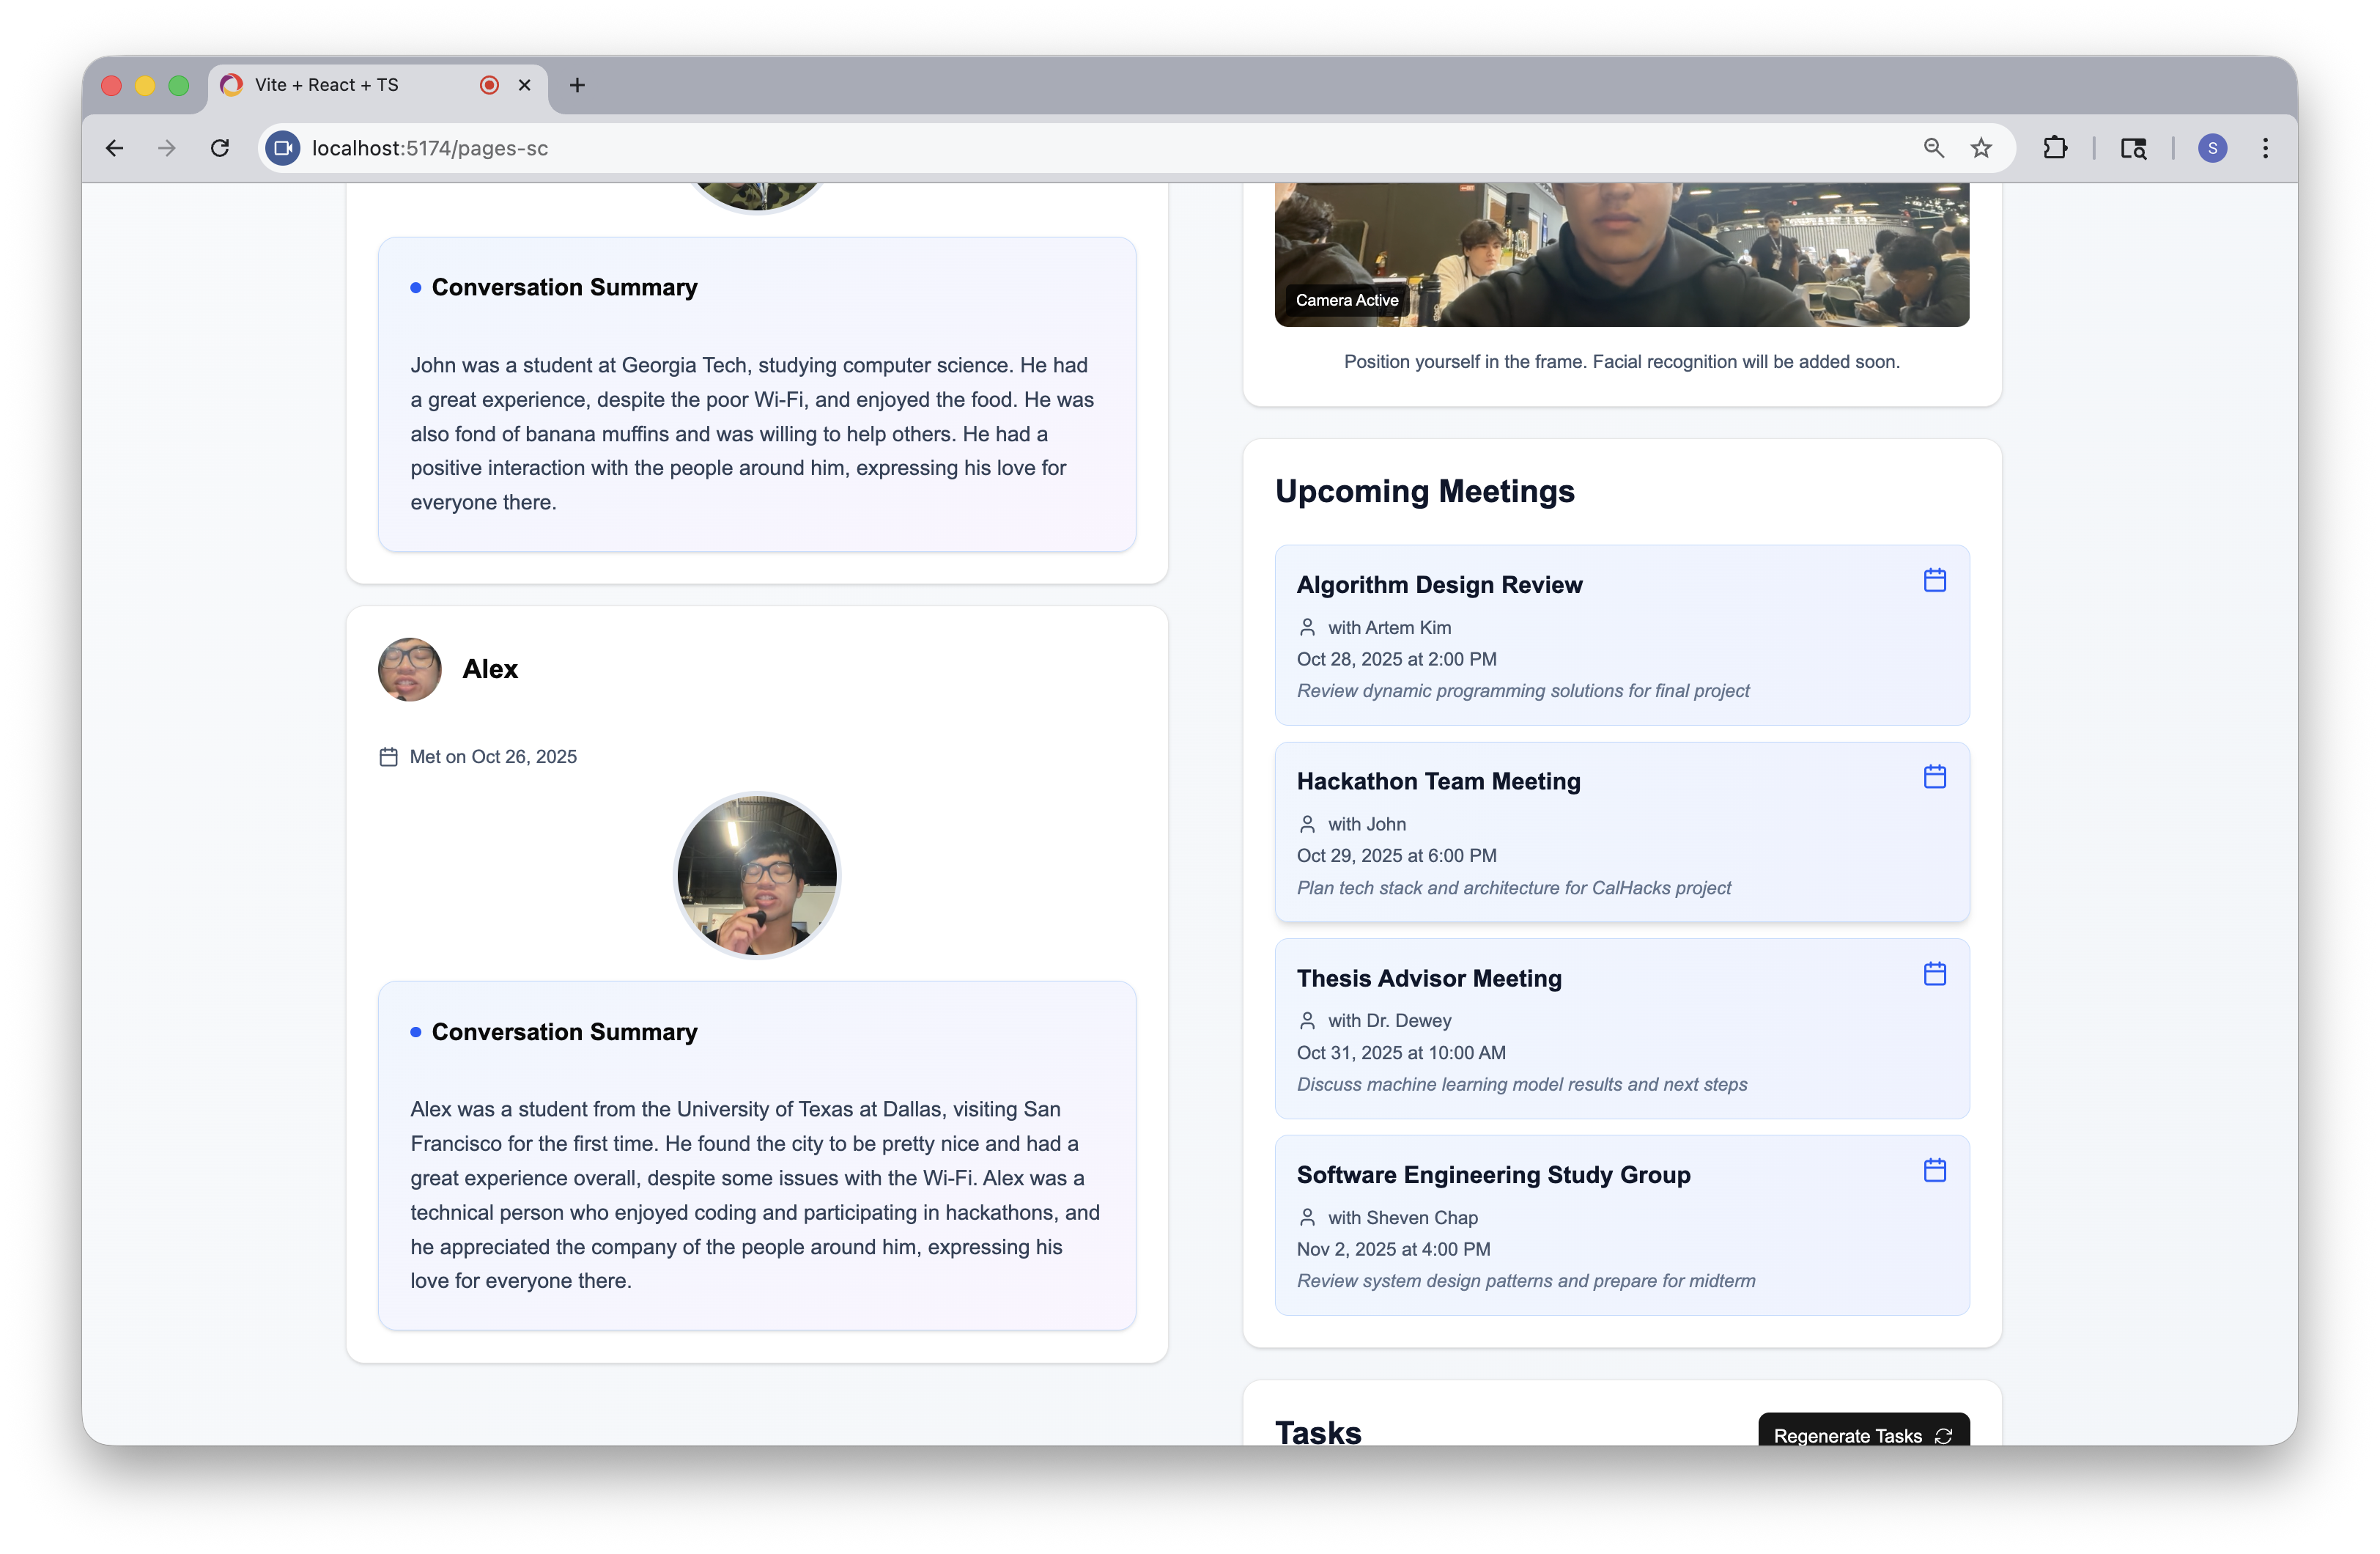Click the Regenerate Tasks button
This screenshot has height=1554, width=2380.
point(1862,1434)
